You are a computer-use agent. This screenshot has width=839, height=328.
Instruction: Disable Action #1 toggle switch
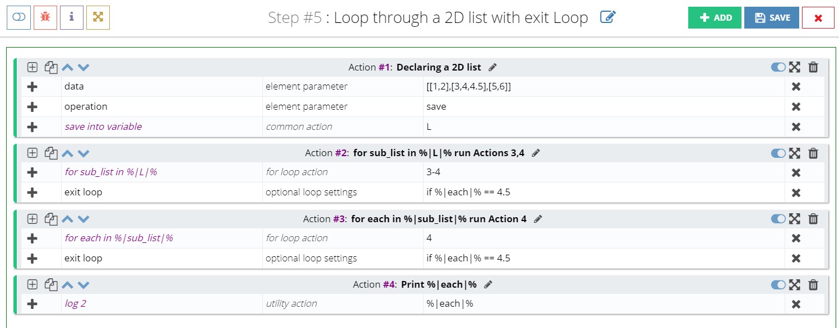point(778,67)
